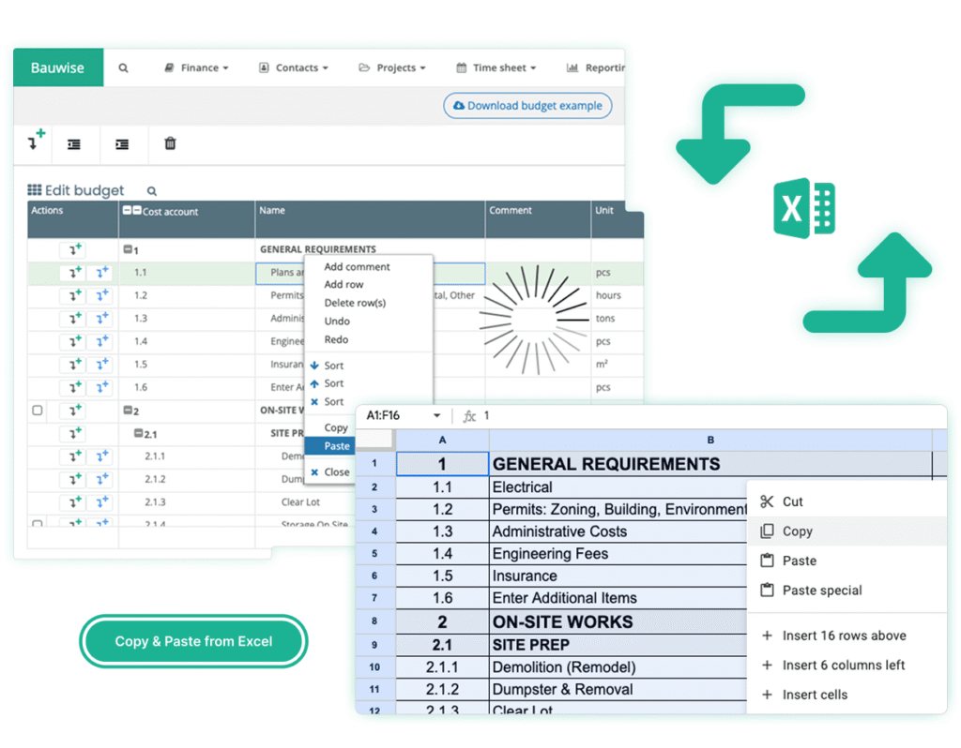Click the Reporting bar-chart icon

572,67
